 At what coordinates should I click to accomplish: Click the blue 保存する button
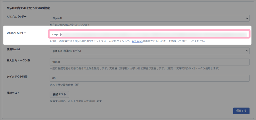241,111
